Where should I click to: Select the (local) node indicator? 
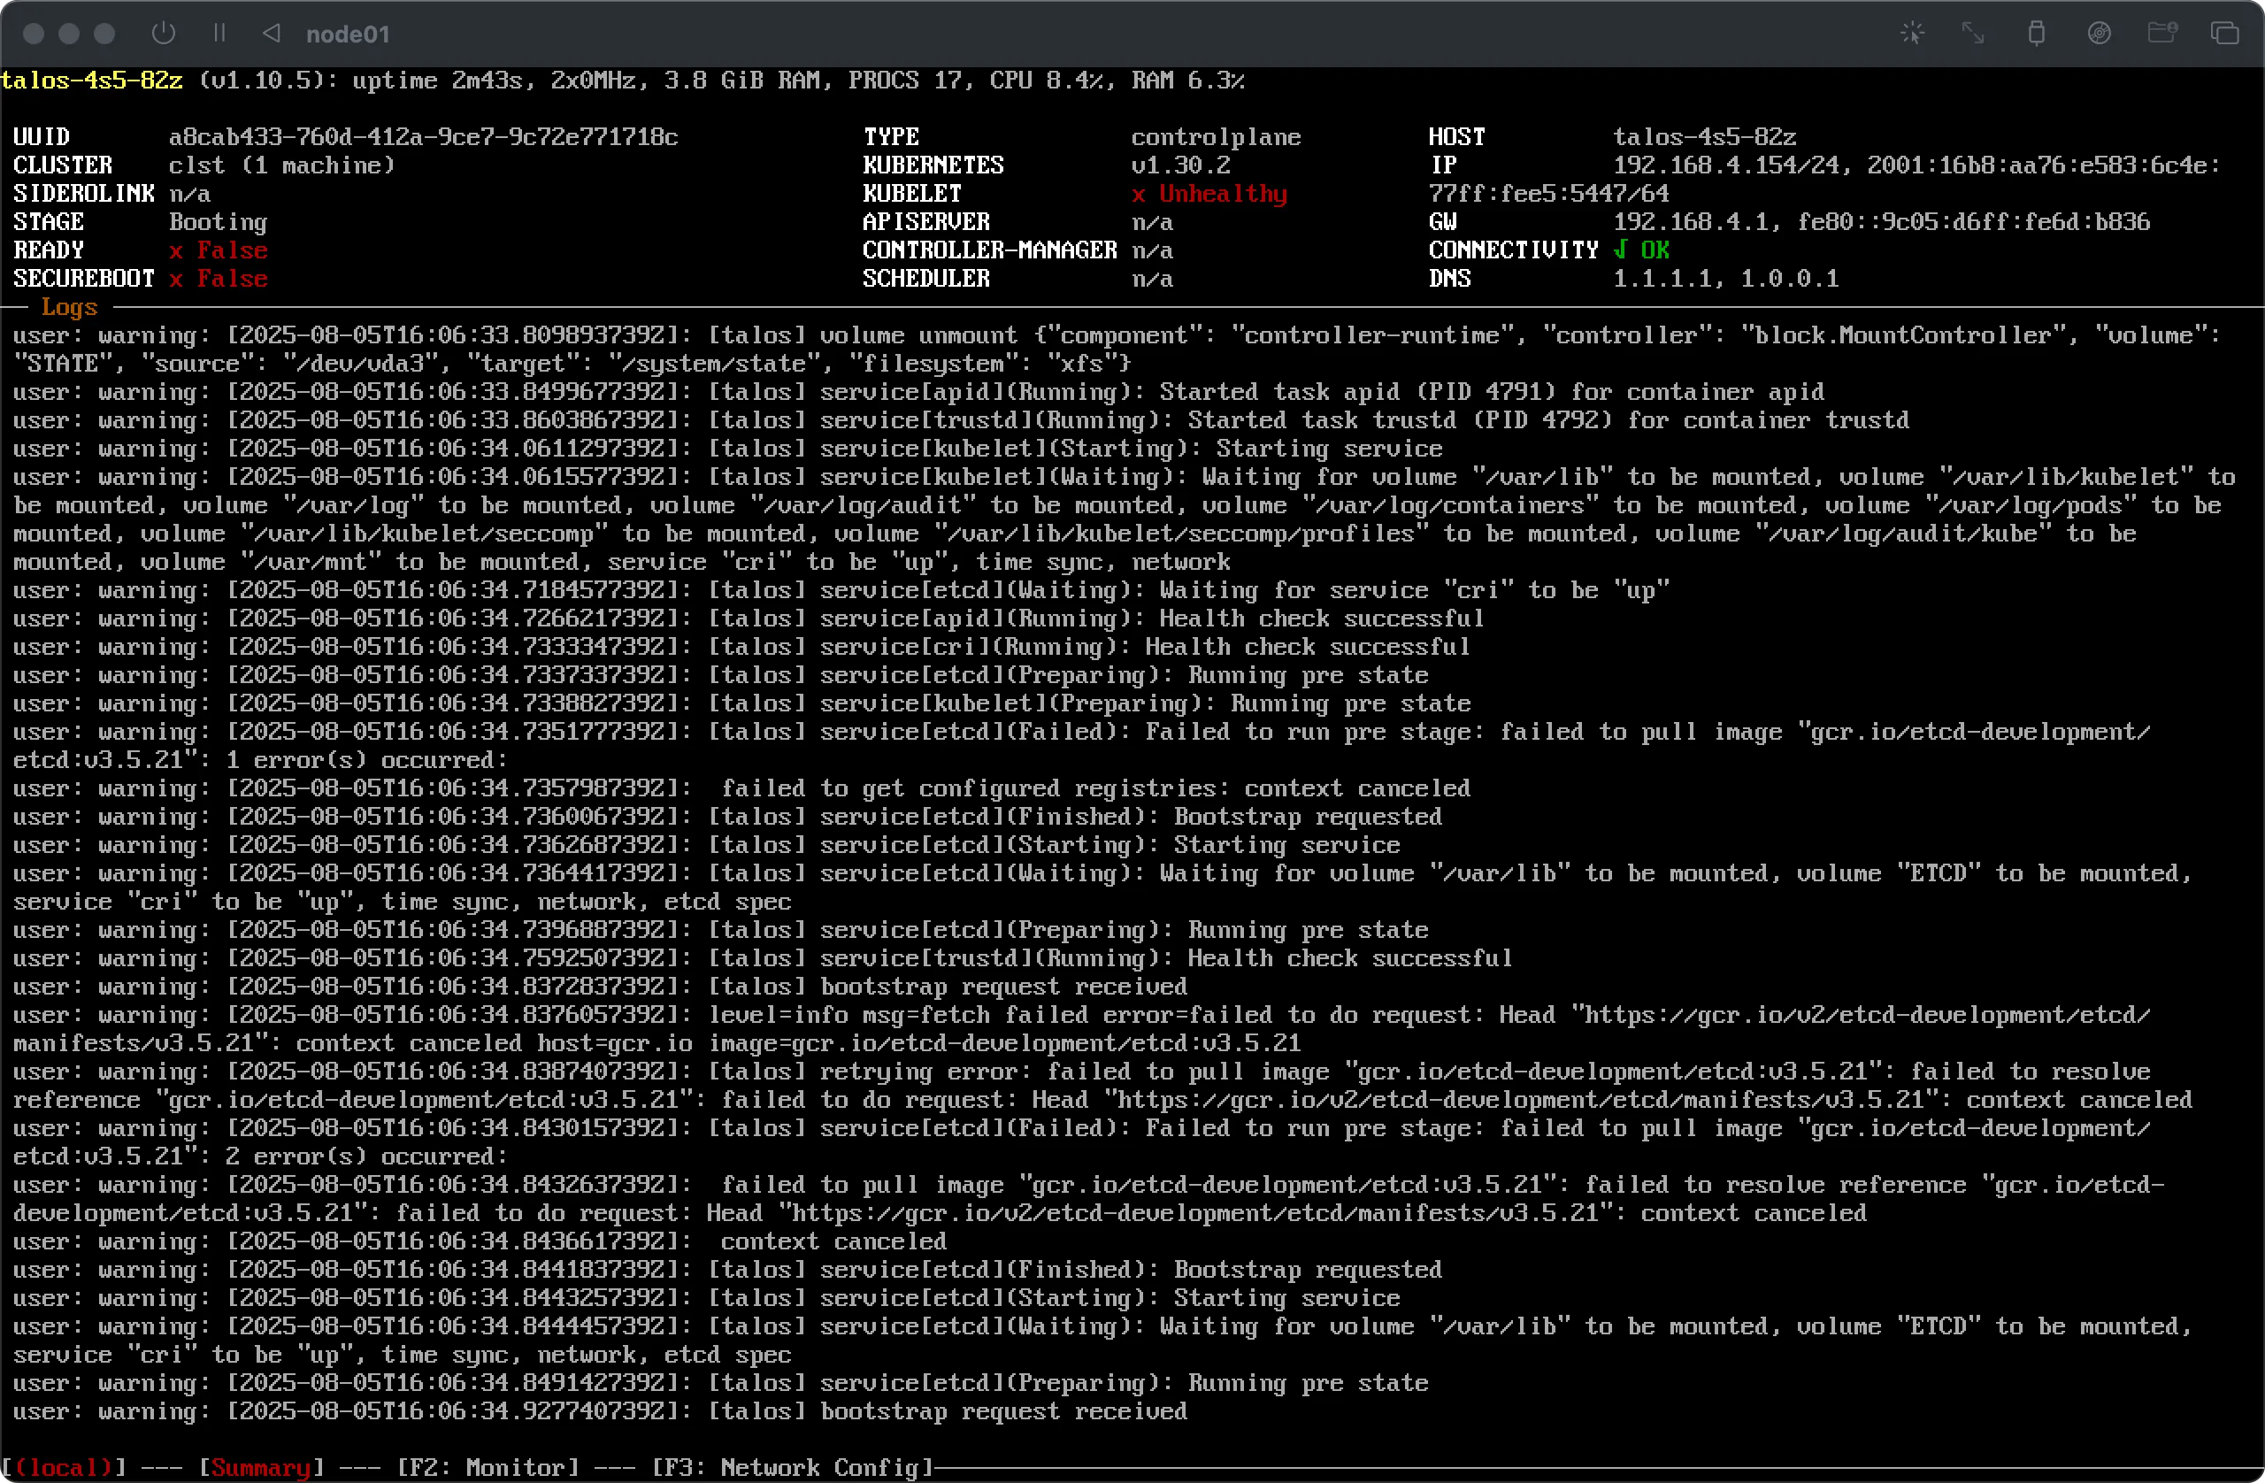coord(65,1468)
